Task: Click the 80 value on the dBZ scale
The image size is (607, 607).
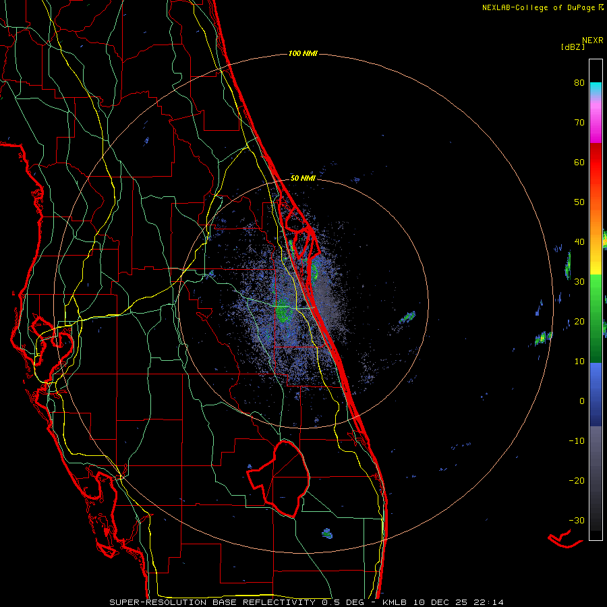Action: tap(579, 82)
